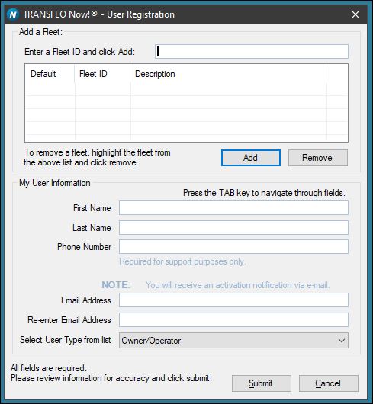This screenshot has width=373, height=404.
Task: Submit the registration form
Action: [262, 383]
